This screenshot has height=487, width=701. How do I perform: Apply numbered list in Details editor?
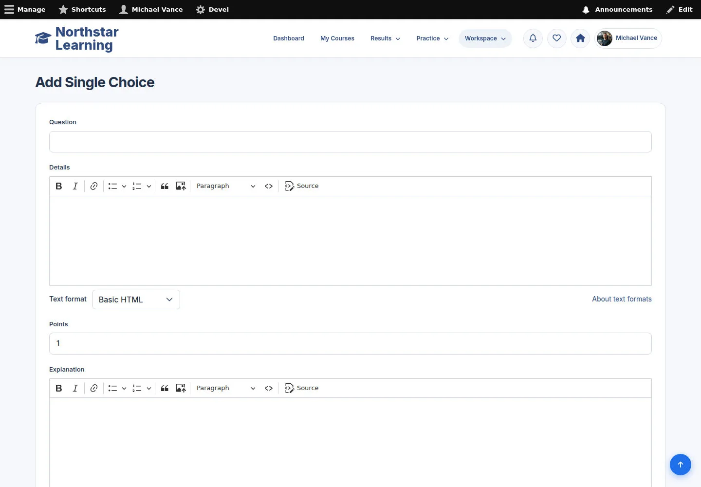click(x=137, y=186)
